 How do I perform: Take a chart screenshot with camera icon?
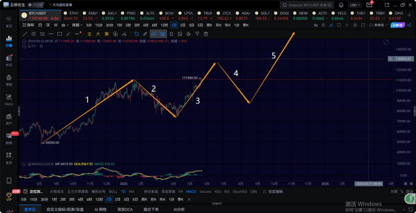click(x=323, y=25)
